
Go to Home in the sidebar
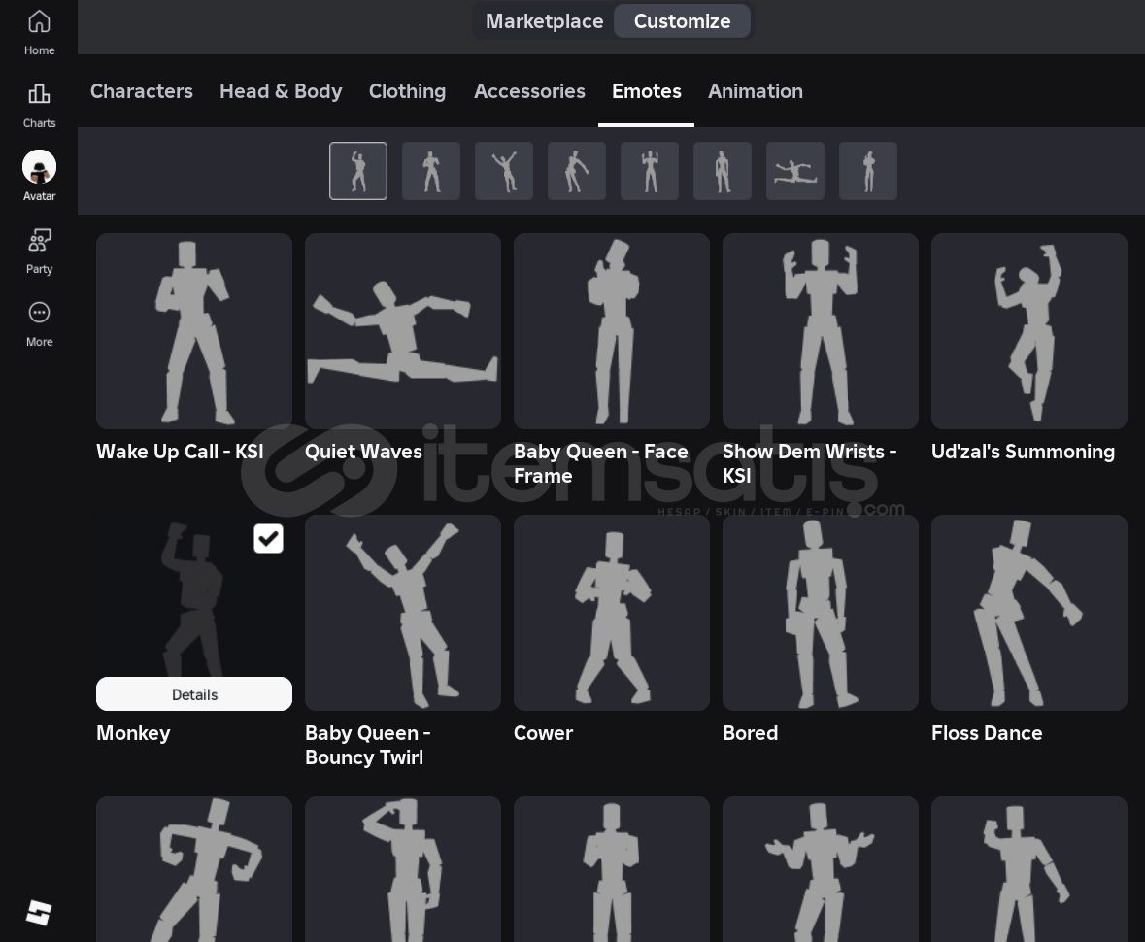pyautogui.click(x=39, y=32)
